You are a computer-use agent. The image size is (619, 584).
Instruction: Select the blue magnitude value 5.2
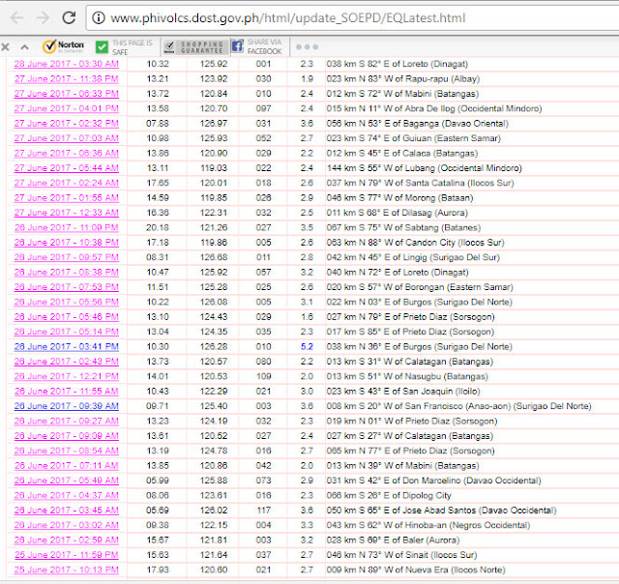pyautogui.click(x=307, y=346)
